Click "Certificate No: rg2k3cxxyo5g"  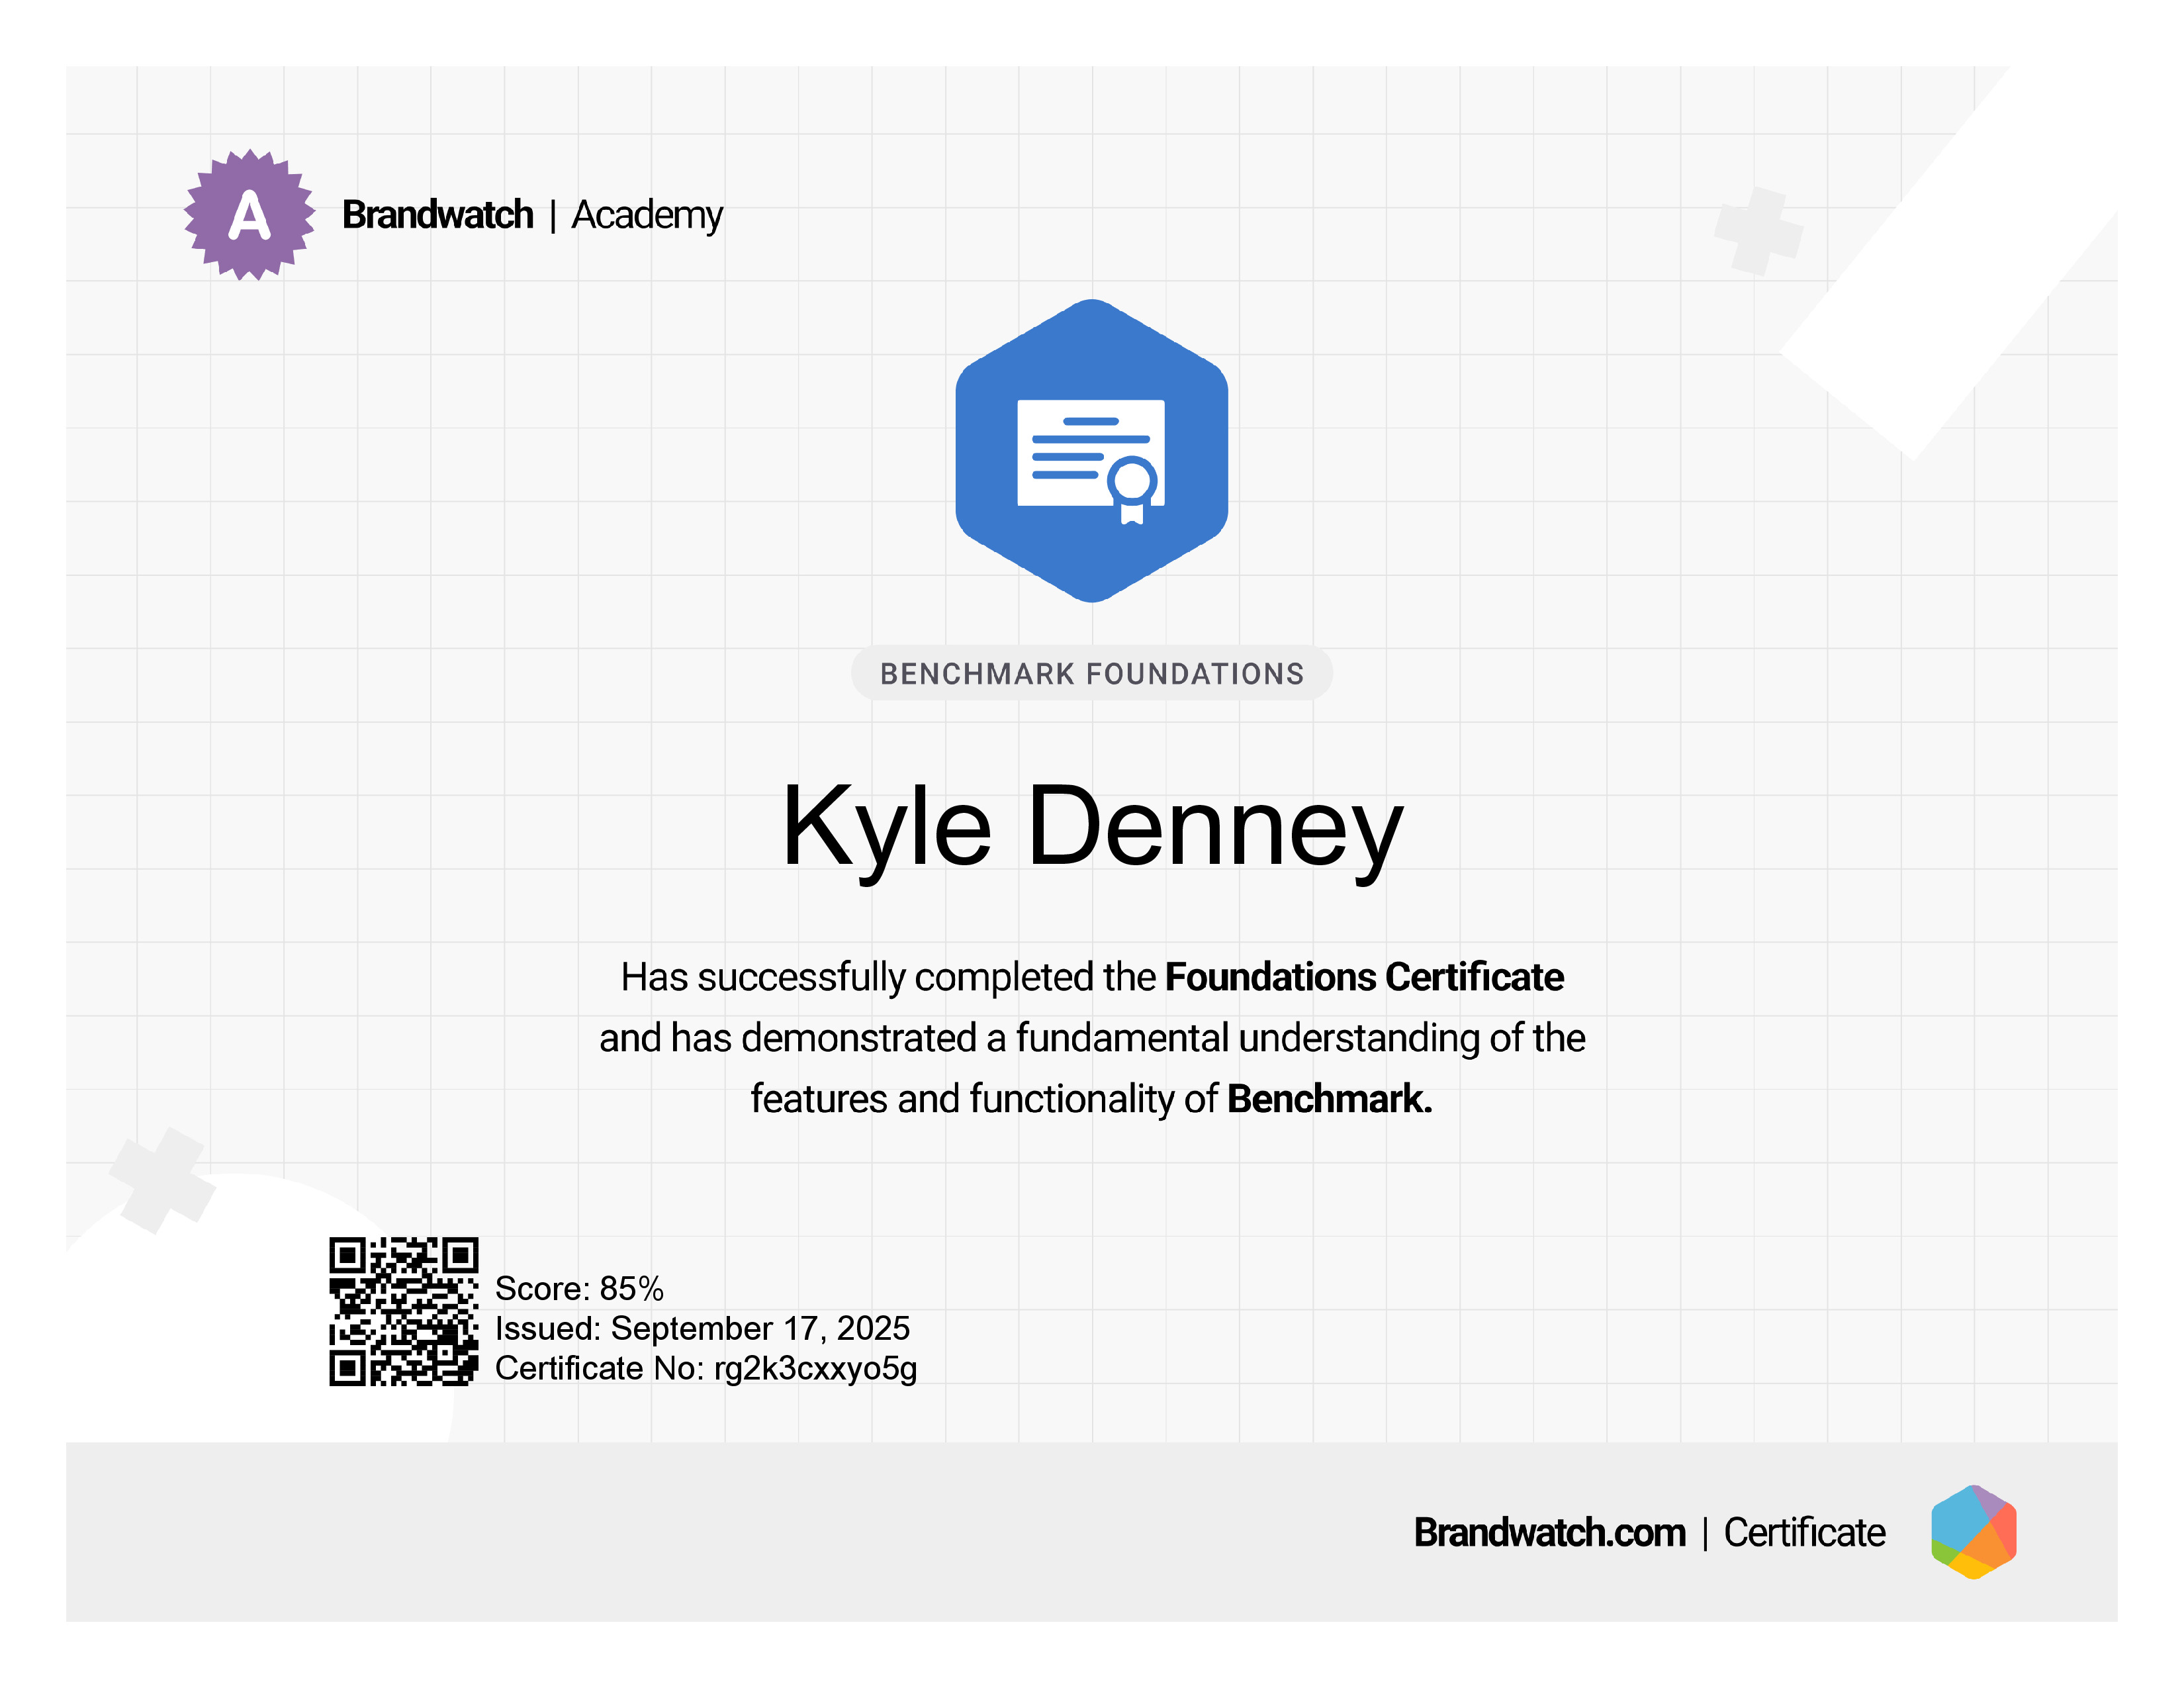pyautogui.click(x=706, y=1369)
